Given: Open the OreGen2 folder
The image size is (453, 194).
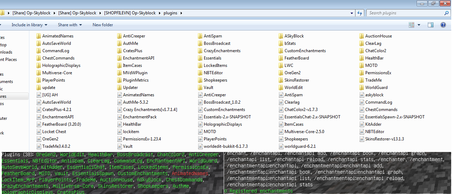Looking at the screenshot, I should [289, 73].
